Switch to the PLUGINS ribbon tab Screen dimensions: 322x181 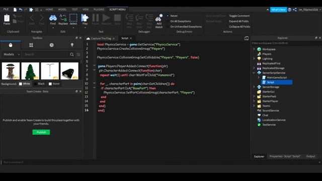pyautogui.click(x=99, y=10)
